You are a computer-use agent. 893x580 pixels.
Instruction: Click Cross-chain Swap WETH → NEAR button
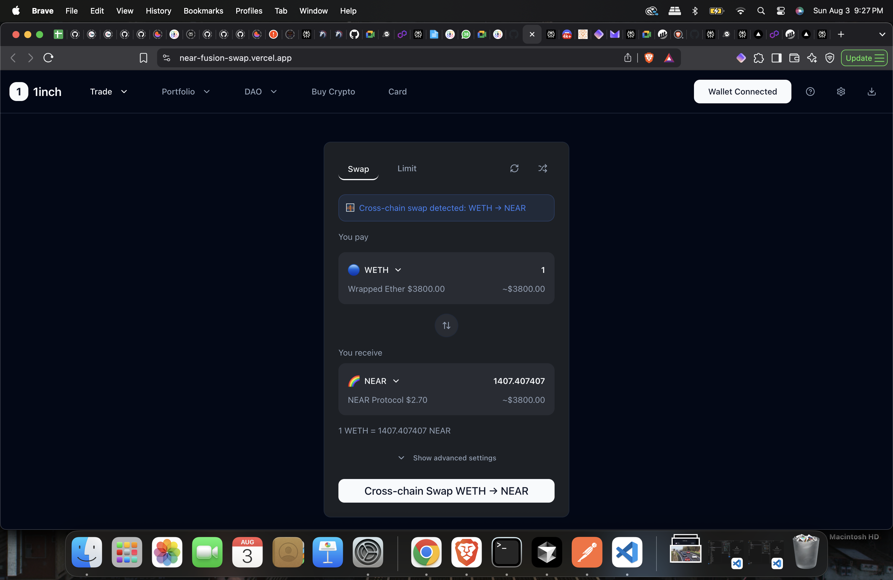446,491
